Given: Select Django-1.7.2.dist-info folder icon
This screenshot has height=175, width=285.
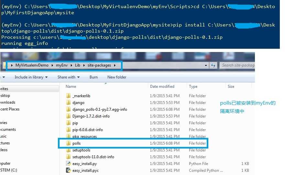Looking at the screenshot, I should pyautogui.click(x=68, y=116).
